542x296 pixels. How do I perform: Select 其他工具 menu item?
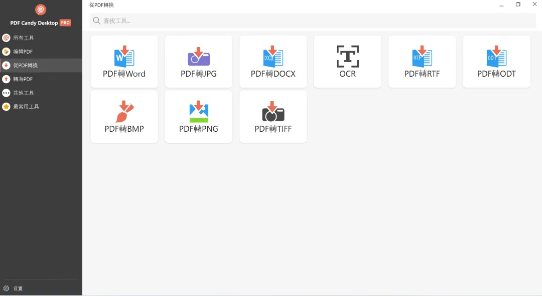[41, 93]
